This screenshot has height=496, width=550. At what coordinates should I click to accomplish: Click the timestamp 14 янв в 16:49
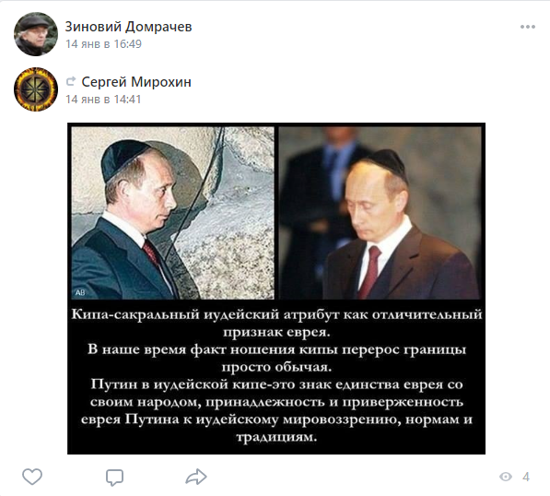click(x=103, y=44)
